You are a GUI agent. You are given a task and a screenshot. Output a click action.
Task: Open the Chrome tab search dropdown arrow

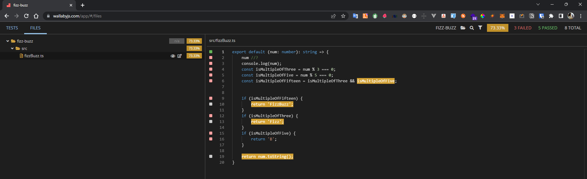point(538,5)
